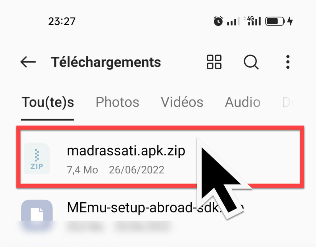Tap the alarm clock status icon

coord(218,21)
